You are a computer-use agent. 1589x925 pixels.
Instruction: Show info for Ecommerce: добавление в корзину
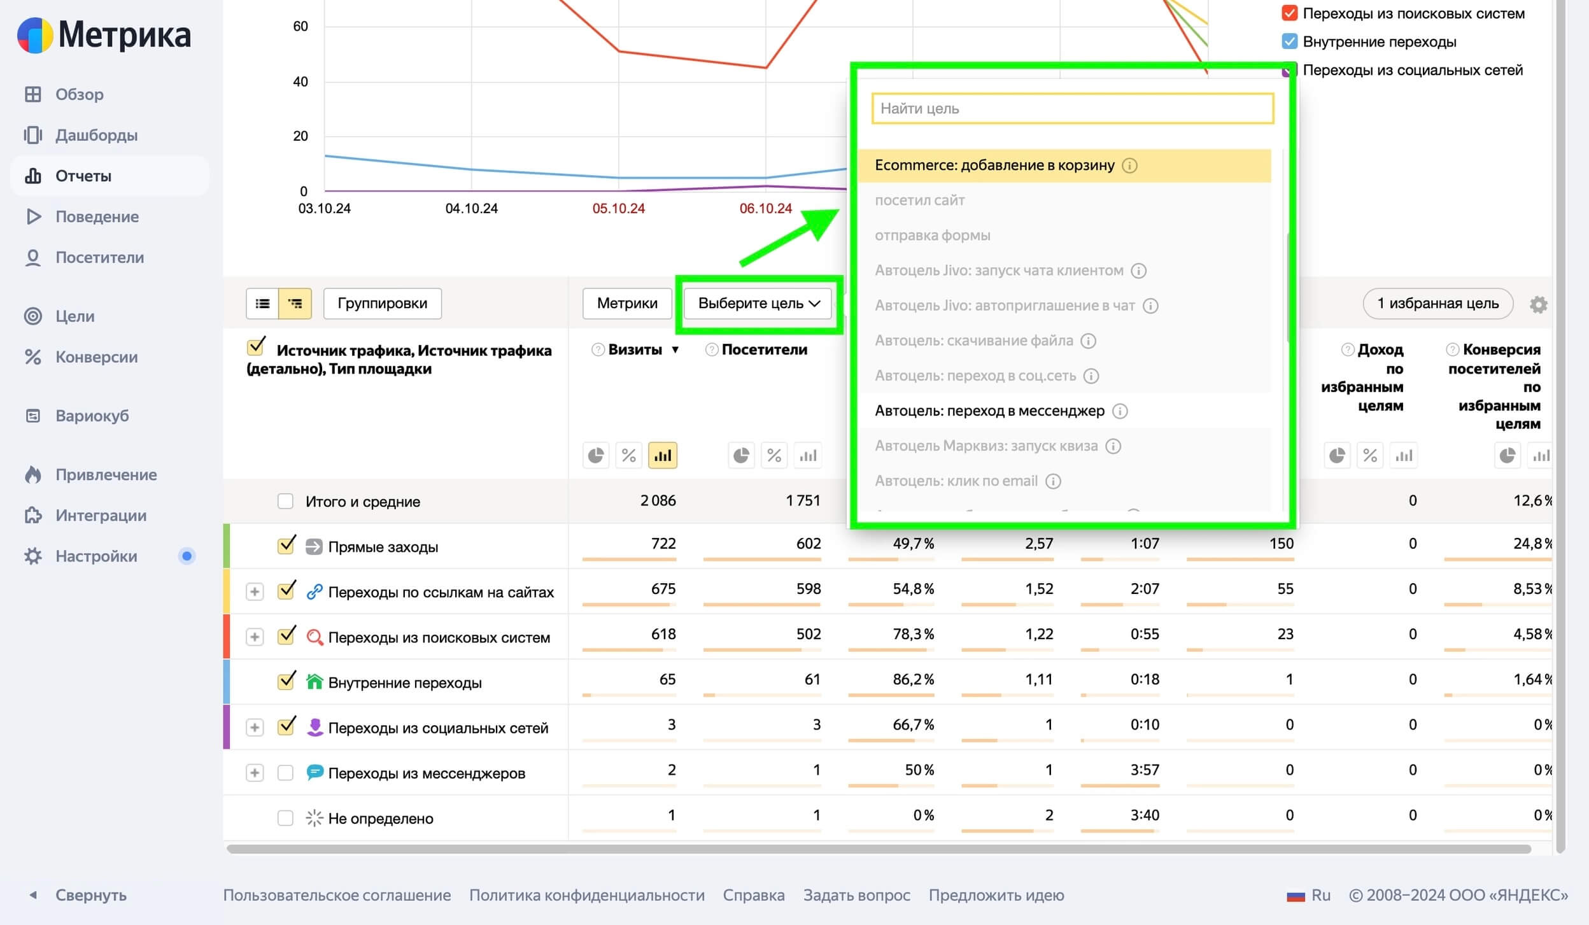(x=1129, y=166)
